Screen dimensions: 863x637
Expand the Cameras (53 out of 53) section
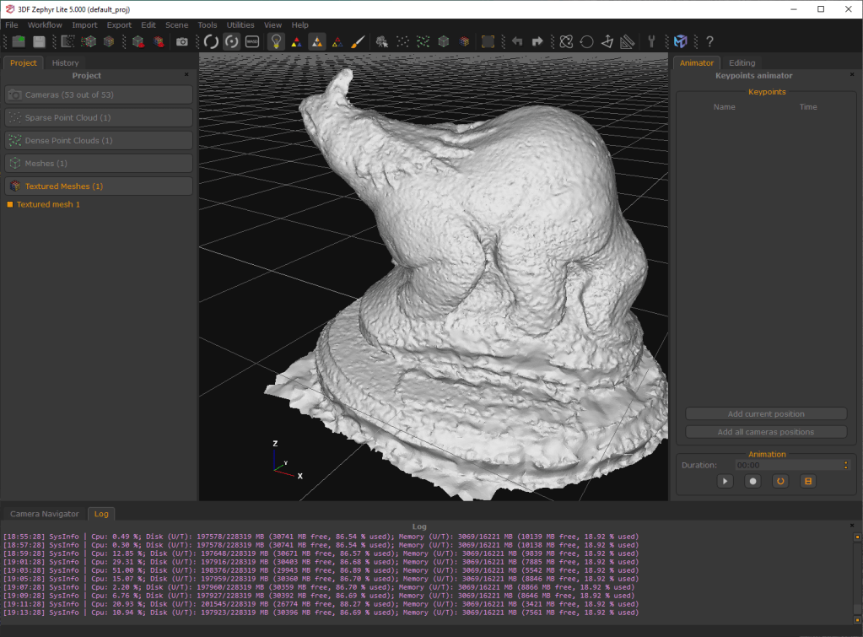point(99,95)
